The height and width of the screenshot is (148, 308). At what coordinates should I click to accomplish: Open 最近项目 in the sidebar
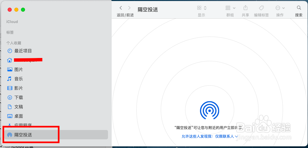(56, 51)
